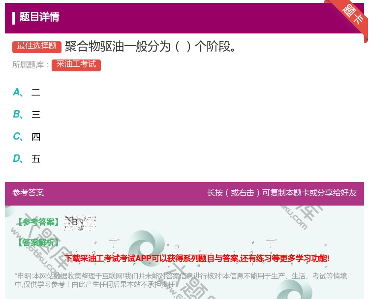The image size is (369, 299).
Task: Click the 所属题库 label
Action: [x=31, y=65]
